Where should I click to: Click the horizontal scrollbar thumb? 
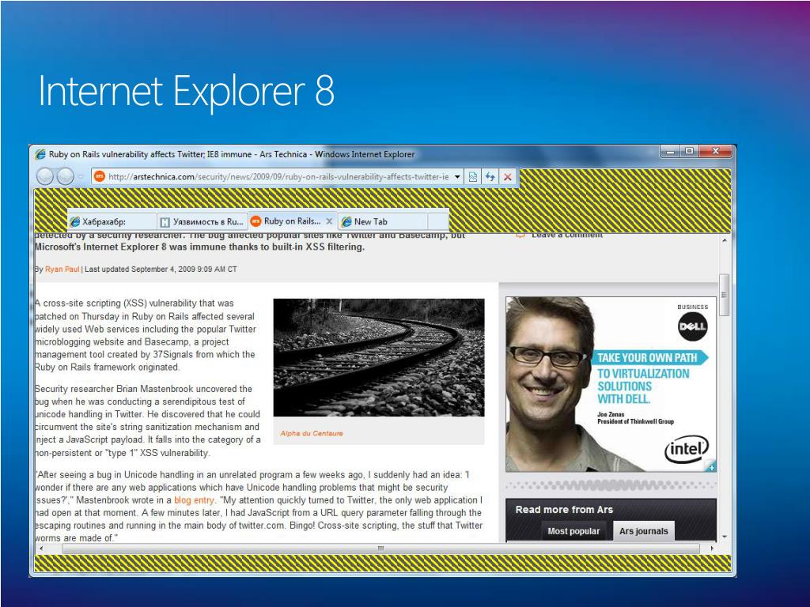coord(381,549)
